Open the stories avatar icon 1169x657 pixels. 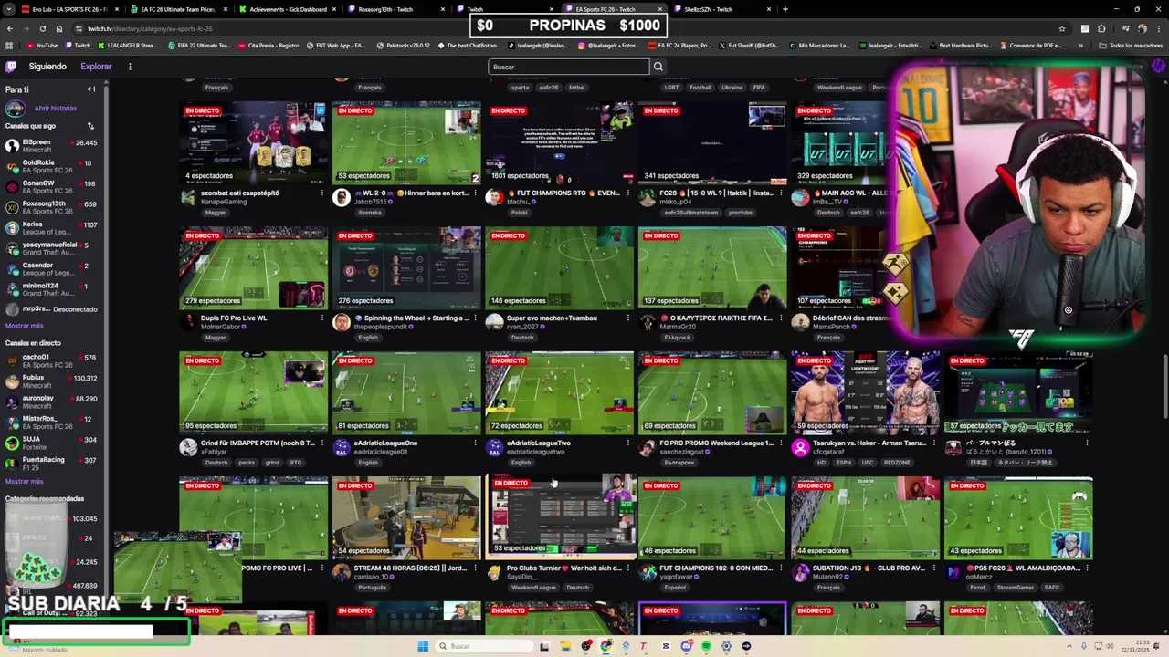point(15,108)
